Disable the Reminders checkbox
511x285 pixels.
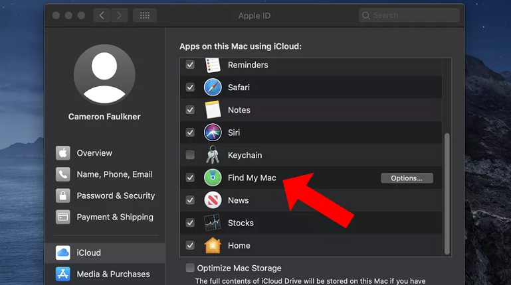click(x=190, y=65)
